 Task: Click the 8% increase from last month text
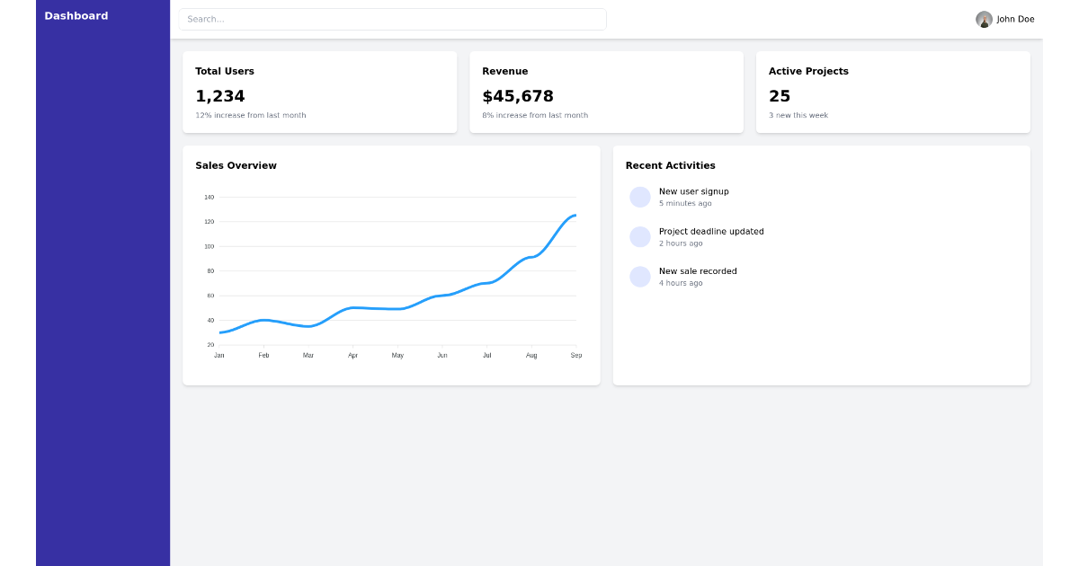pyautogui.click(x=536, y=115)
